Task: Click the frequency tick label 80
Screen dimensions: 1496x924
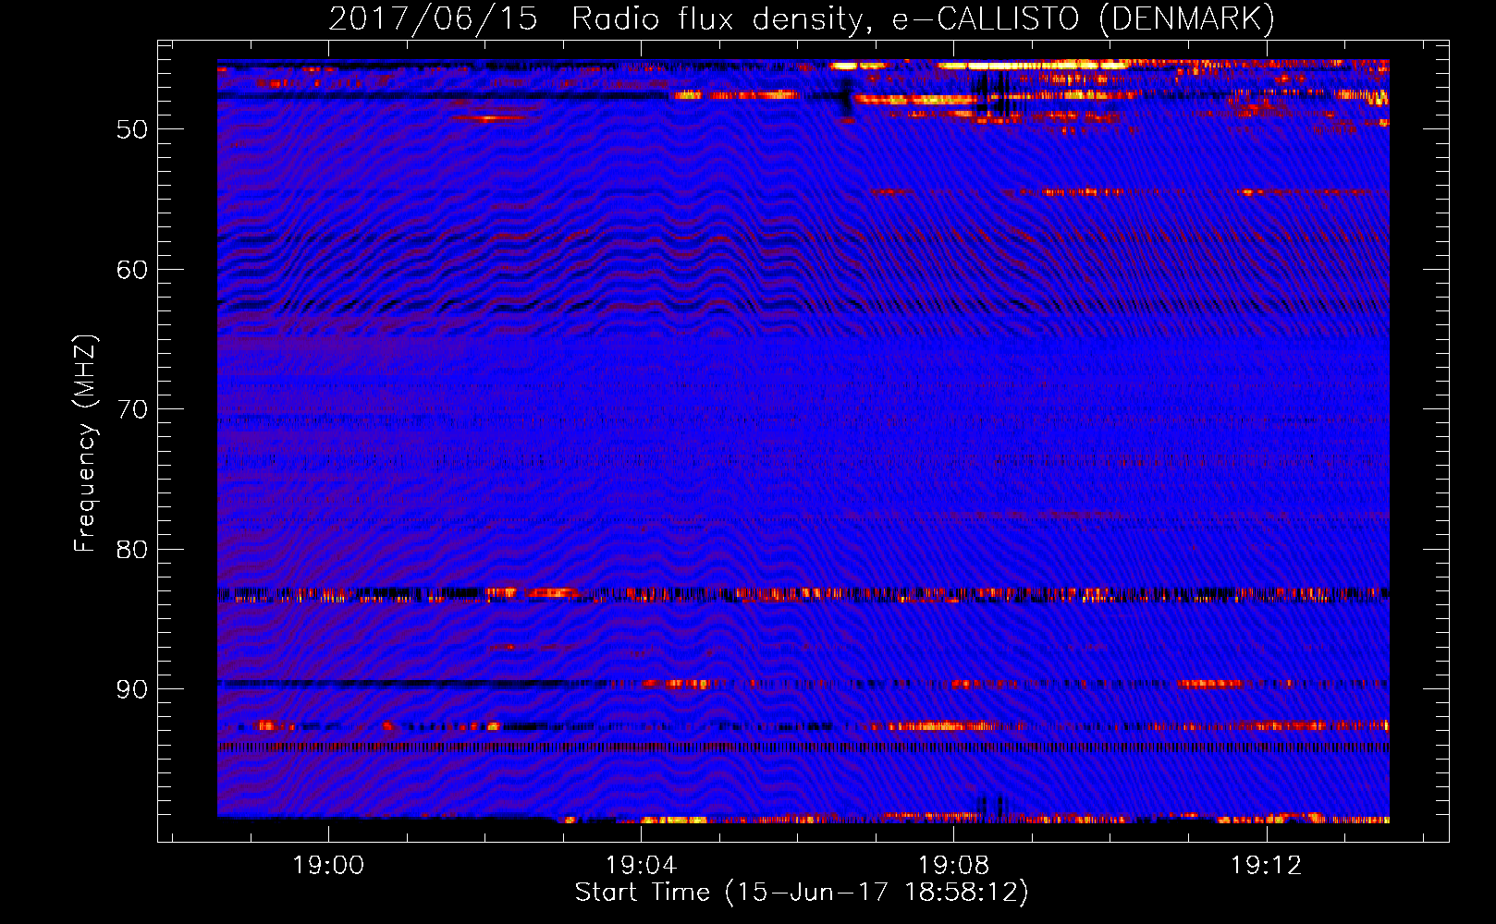Action: click(x=131, y=550)
